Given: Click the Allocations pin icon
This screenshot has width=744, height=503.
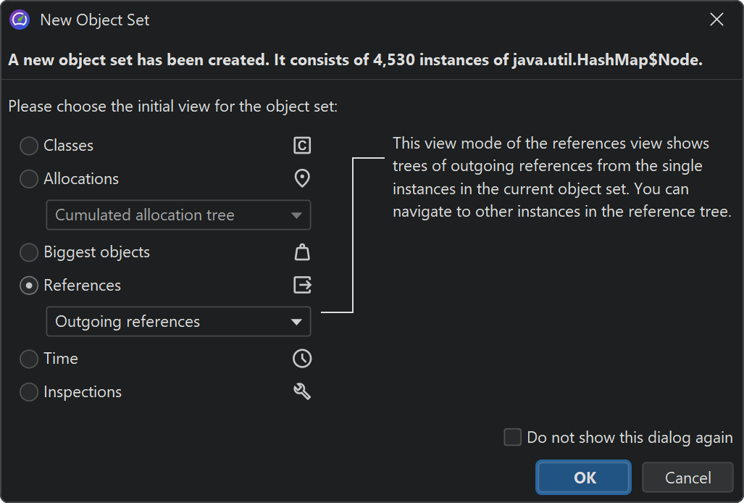Looking at the screenshot, I should [x=302, y=178].
